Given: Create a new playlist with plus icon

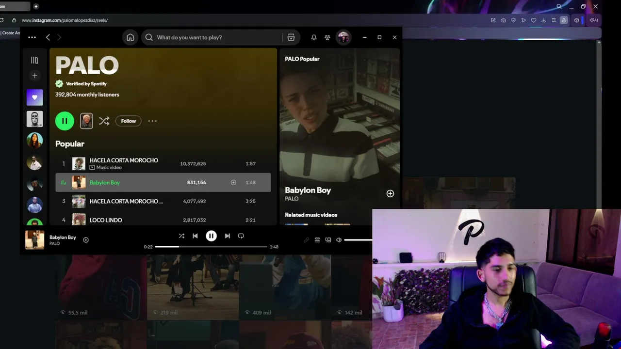Looking at the screenshot, I should pos(34,76).
